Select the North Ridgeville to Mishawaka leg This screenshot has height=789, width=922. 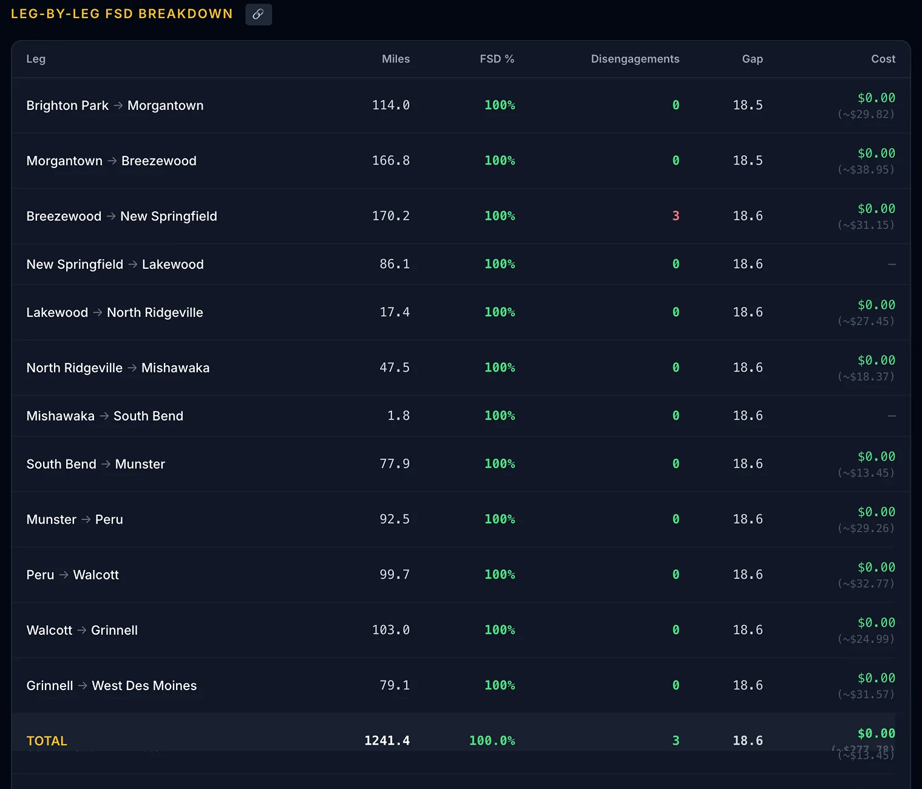tap(461, 368)
